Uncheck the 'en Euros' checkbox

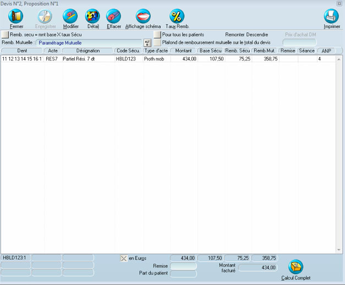pyautogui.click(x=124, y=258)
